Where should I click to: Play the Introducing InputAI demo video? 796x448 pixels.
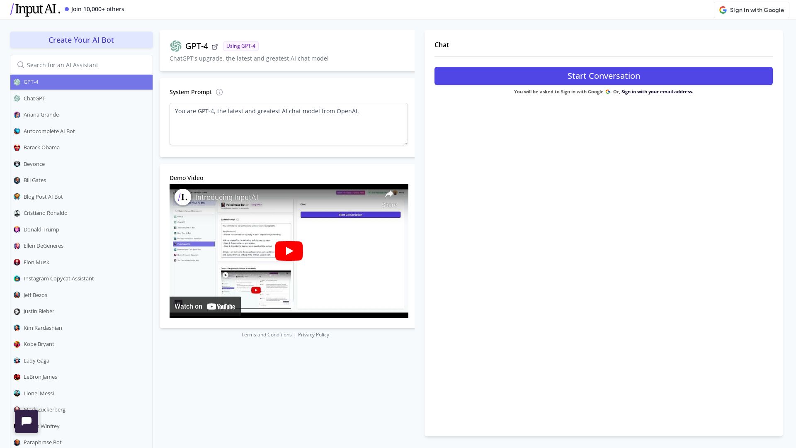coord(289,251)
